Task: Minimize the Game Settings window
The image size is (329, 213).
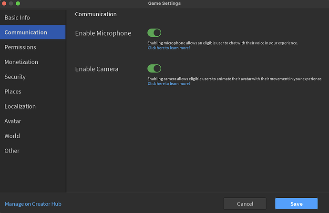Action: (10, 3)
